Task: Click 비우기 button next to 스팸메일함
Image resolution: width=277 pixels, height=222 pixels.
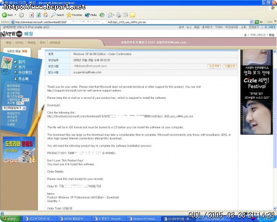Action: coord(25,100)
